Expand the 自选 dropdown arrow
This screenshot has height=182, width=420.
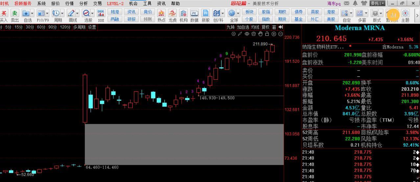pyautogui.click(x=32, y=13)
